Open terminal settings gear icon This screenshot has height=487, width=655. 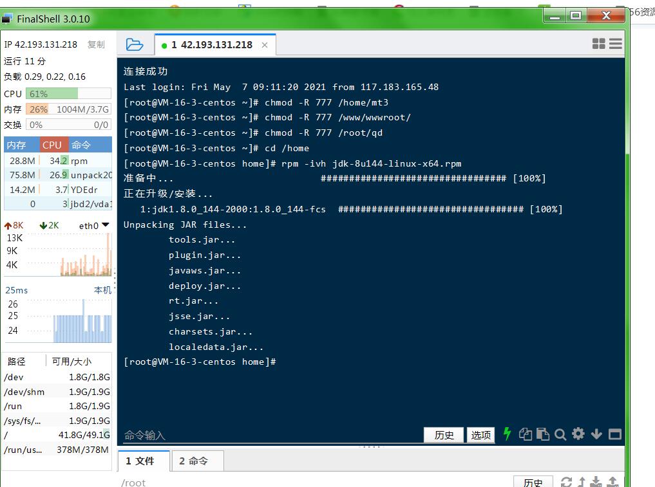click(578, 434)
